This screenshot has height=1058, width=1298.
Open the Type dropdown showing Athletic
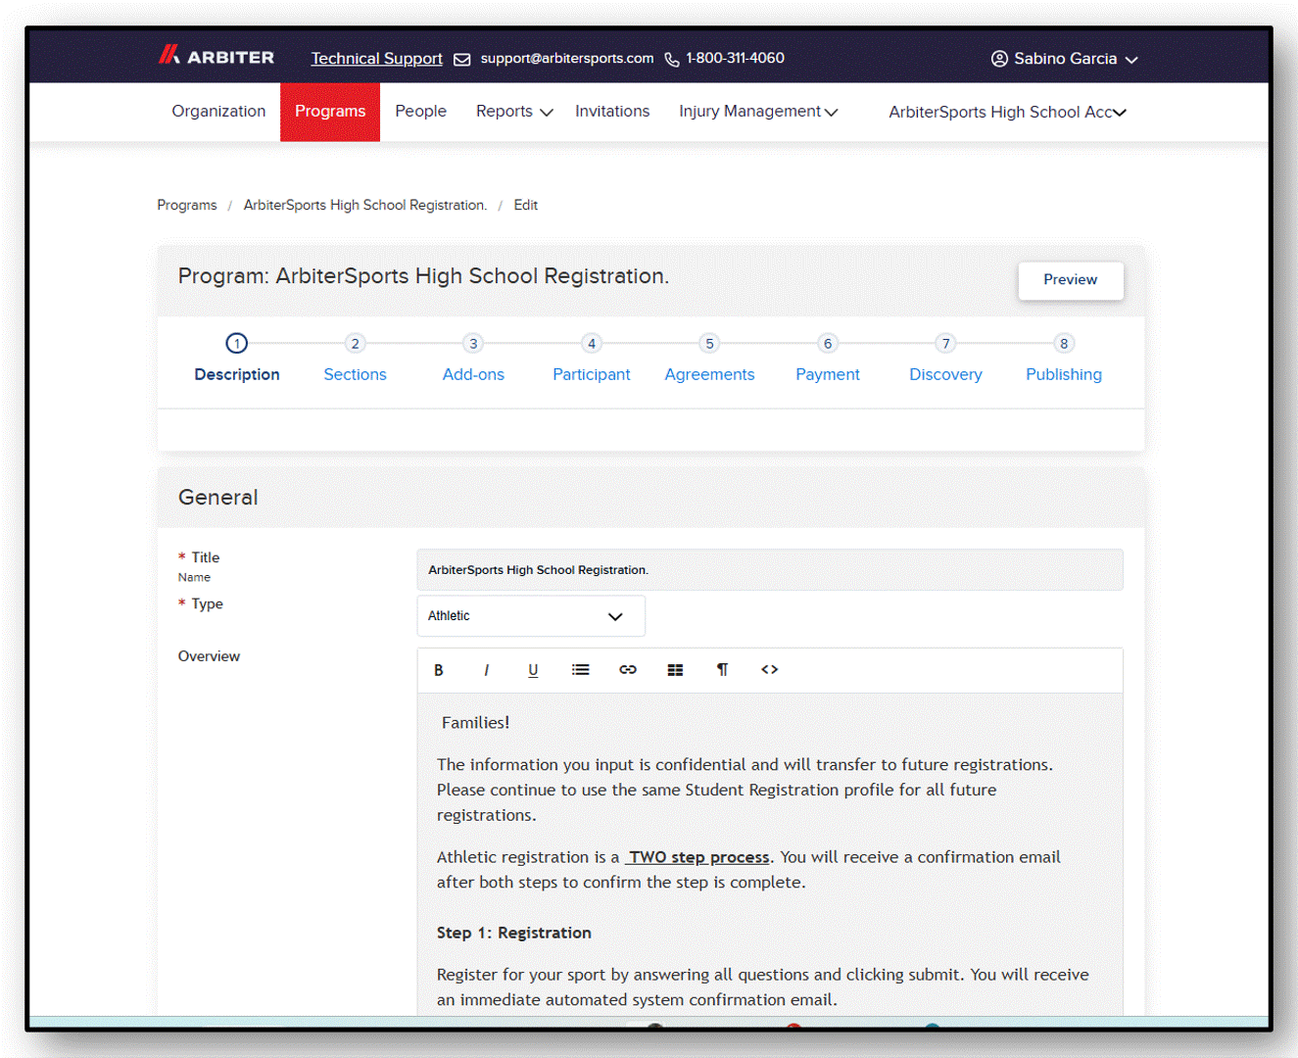(x=531, y=616)
